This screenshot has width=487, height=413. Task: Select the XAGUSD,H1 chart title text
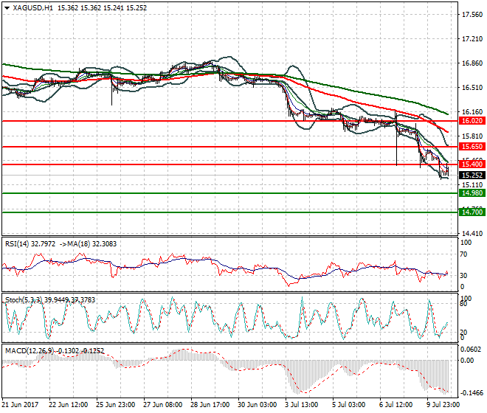(33, 8)
